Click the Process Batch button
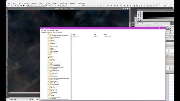Viewport: 180px width, 101px height. [165, 26]
